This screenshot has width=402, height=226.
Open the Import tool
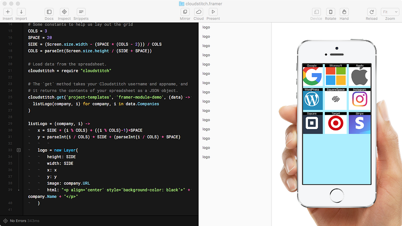tap(21, 12)
